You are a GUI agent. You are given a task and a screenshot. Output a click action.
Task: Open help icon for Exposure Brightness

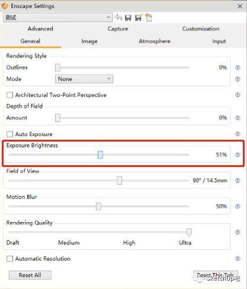point(238,155)
